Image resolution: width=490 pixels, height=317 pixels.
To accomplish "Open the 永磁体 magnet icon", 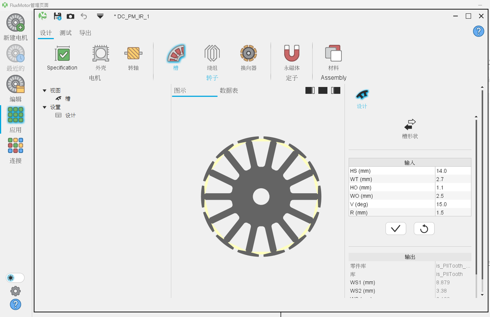I will coord(292,54).
